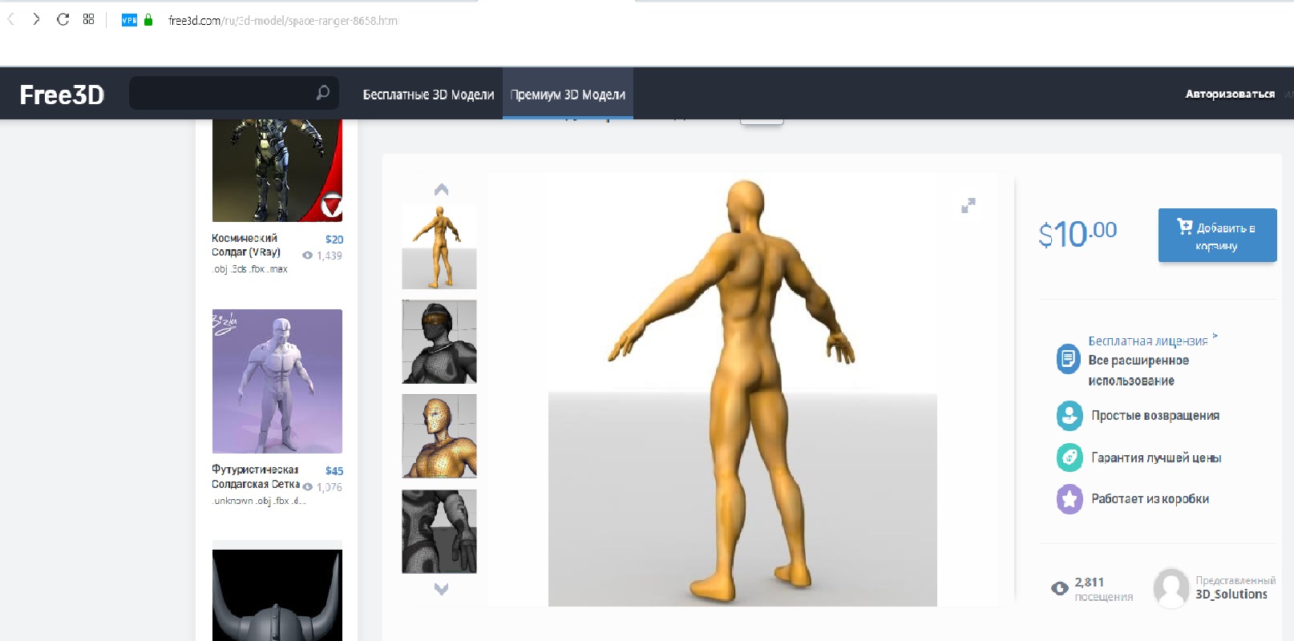Open the Космический Солдат (VRay) thumbnail
Viewport: 1294px width, 641px height.
pos(277,171)
